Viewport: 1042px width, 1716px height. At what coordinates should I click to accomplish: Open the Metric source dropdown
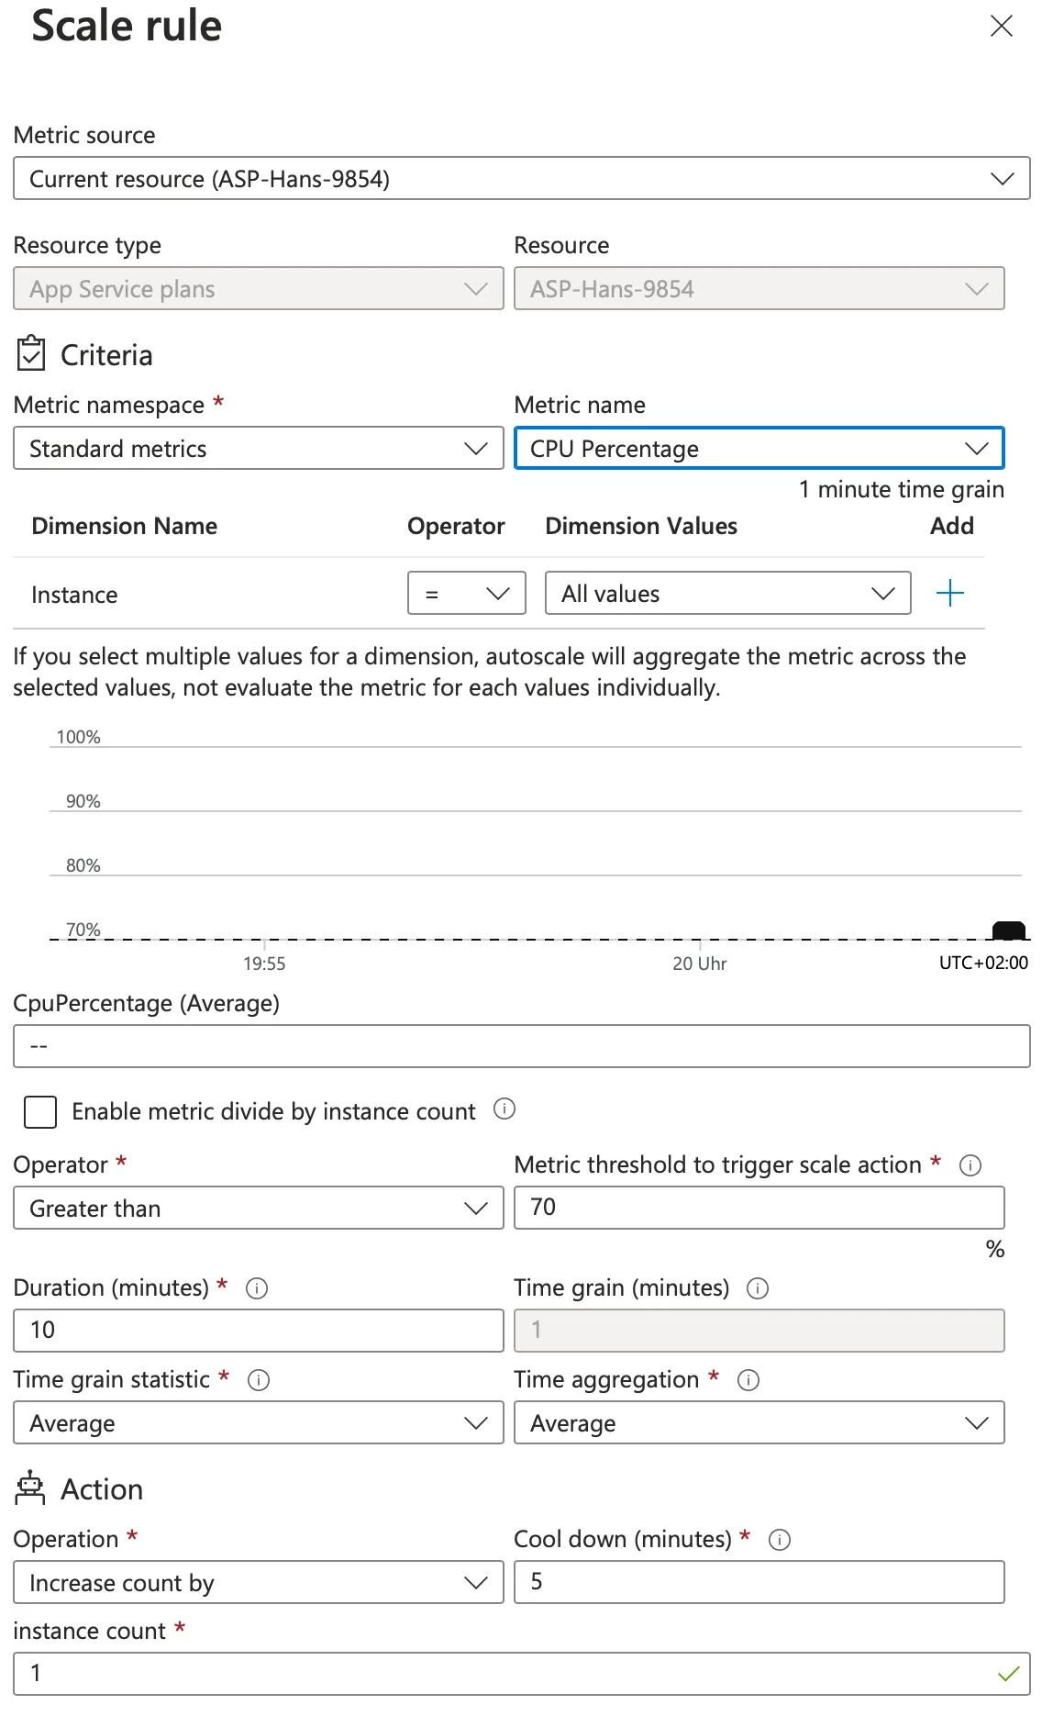(x=521, y=179)
